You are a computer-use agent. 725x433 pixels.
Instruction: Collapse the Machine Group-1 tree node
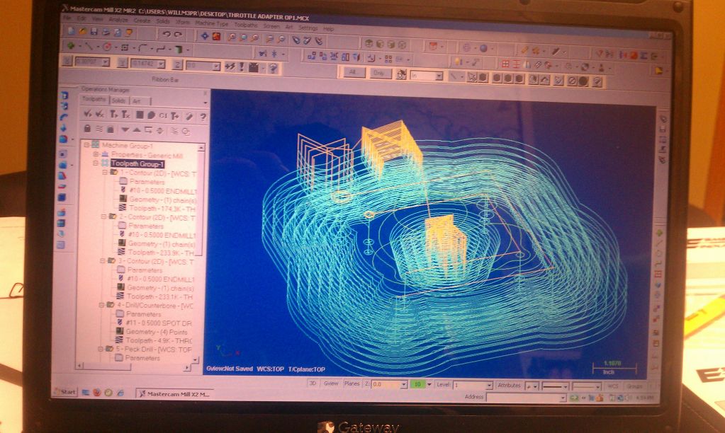[x=86, y=144]
